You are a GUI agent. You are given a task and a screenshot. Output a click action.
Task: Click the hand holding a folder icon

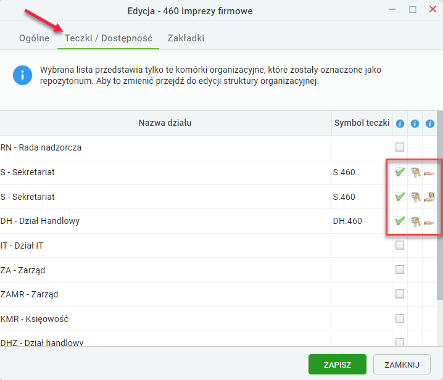click(429, 197)
